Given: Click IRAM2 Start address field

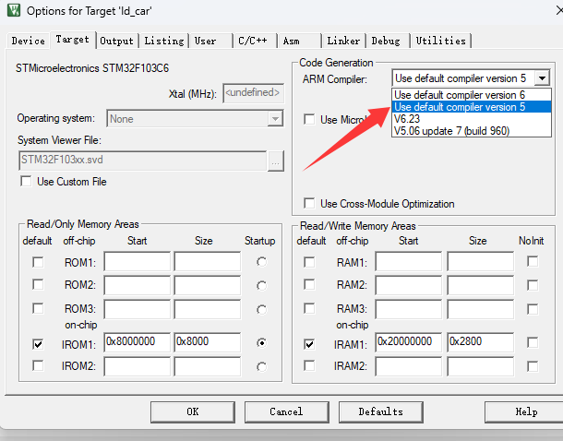Looking at the screenshot, I should click(x=409, y=366).
